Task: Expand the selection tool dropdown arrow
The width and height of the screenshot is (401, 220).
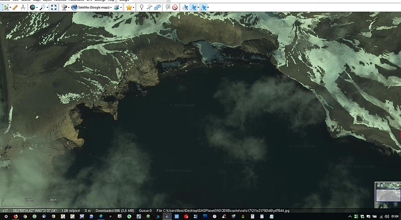Action: click(10, 7)
